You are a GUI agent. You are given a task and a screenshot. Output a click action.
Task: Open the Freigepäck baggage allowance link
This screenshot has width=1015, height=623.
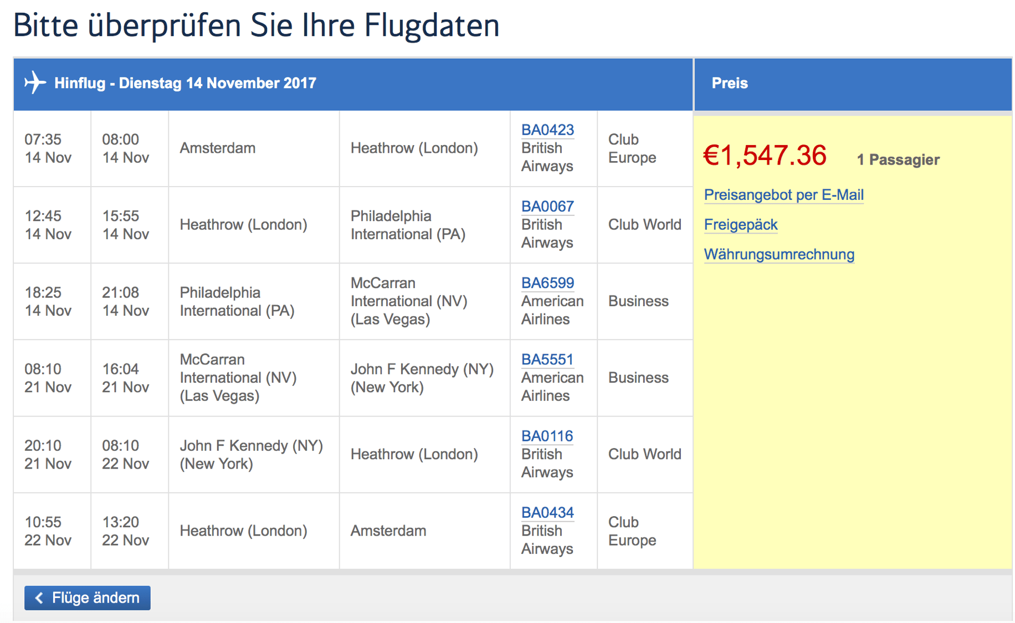point(741,225)
